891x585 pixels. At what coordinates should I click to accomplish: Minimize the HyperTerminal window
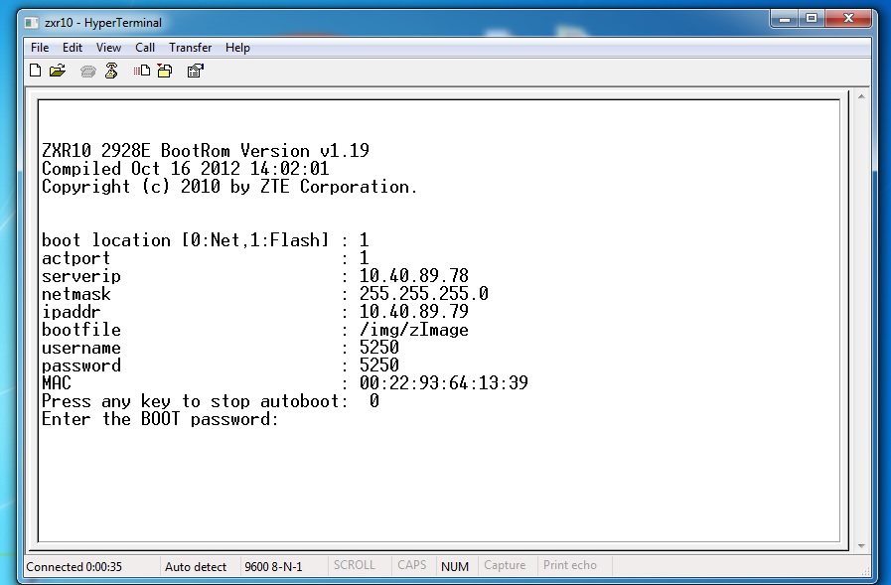tap(785, 19)
